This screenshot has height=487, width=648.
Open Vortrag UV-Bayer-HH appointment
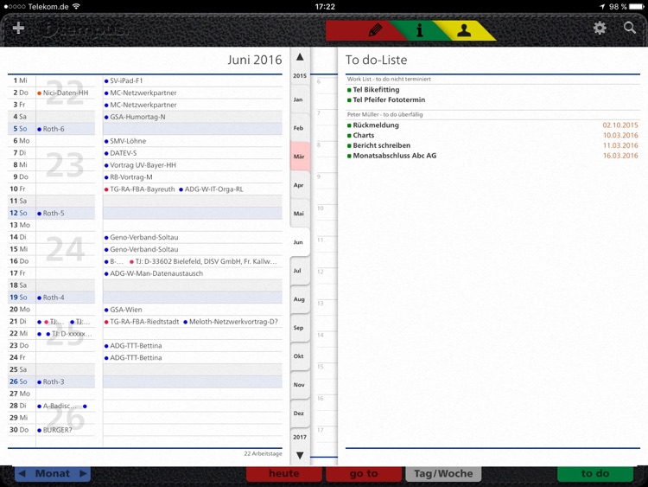coord(140,165)
